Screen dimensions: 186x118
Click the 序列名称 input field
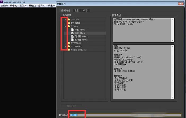pos(125,115)
